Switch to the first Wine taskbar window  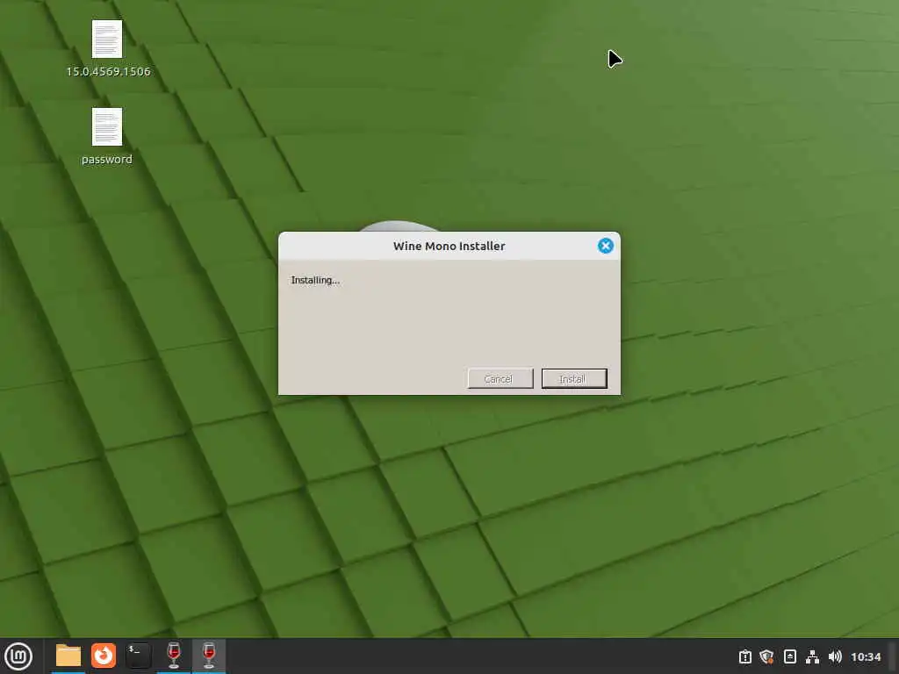click(x=174, y=656)
